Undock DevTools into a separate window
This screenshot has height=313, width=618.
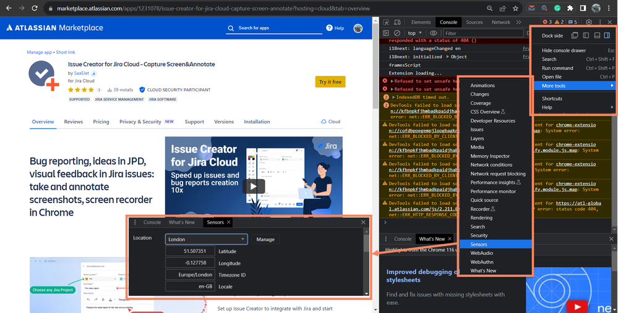[575, 35]
